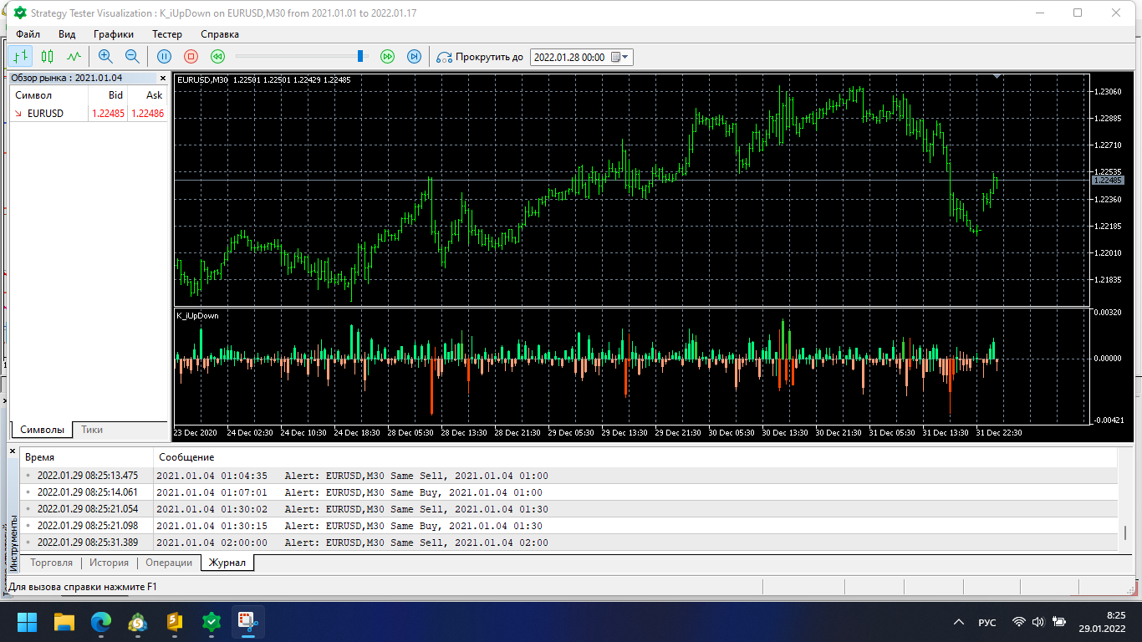Switch to the Тики tab

tap(92, 430)
